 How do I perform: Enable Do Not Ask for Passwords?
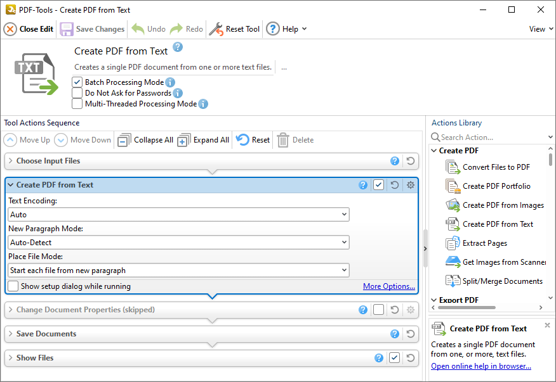tap(77, 92)
